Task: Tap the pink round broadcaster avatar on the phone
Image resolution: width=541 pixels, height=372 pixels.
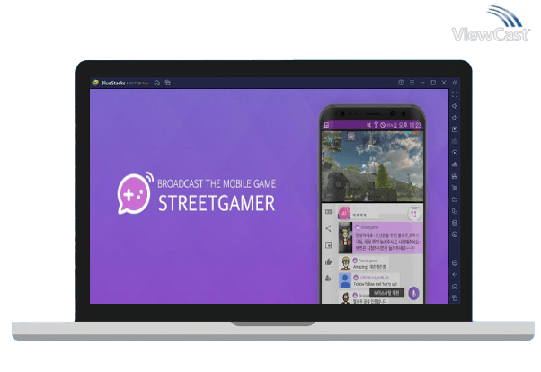Action: pos(344,213)
